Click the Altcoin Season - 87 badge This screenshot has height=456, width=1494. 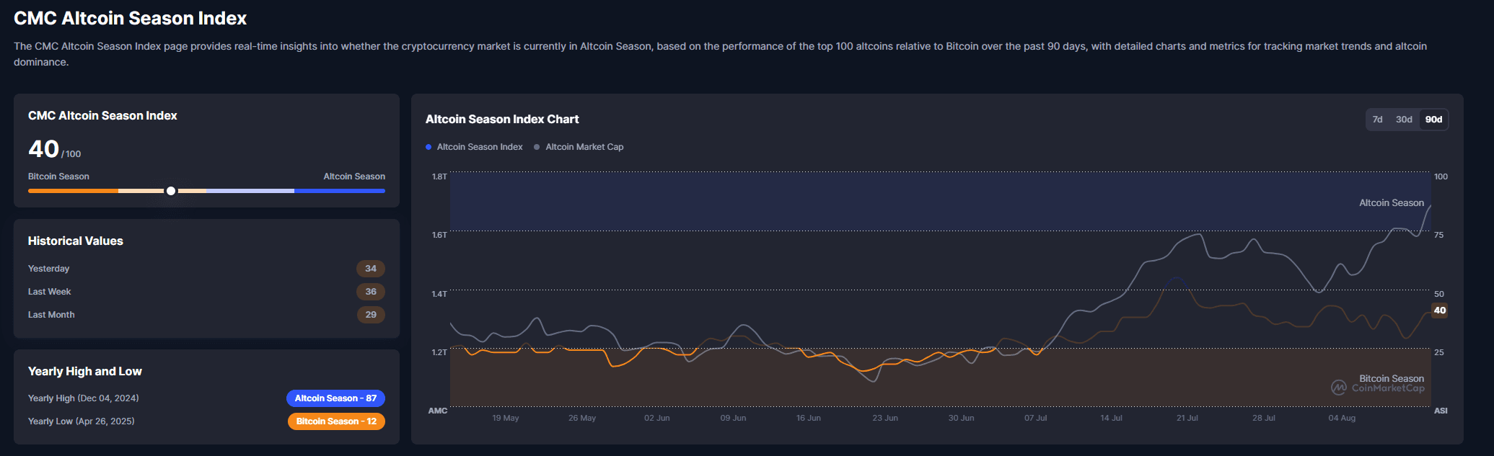[335, 398]
